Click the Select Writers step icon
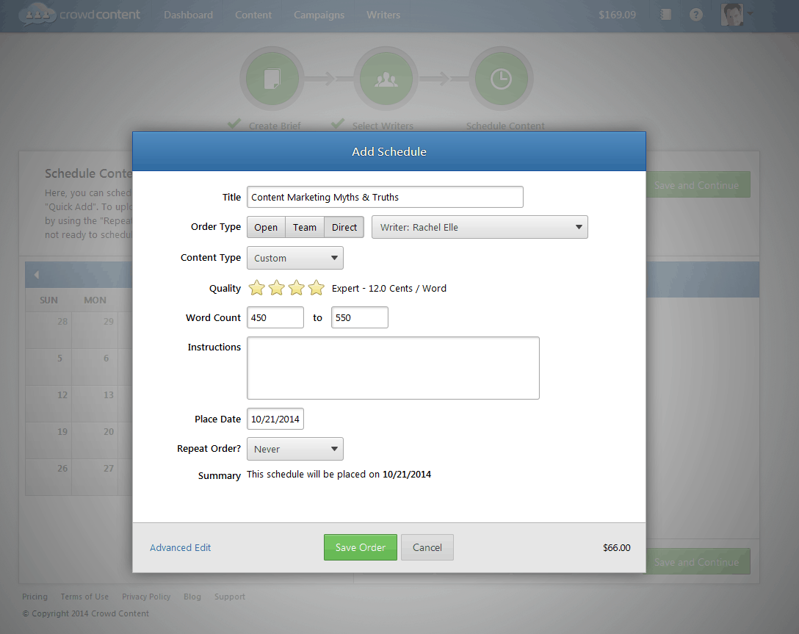The height and width of the screenshot is (634, 799). coord(386,79)
